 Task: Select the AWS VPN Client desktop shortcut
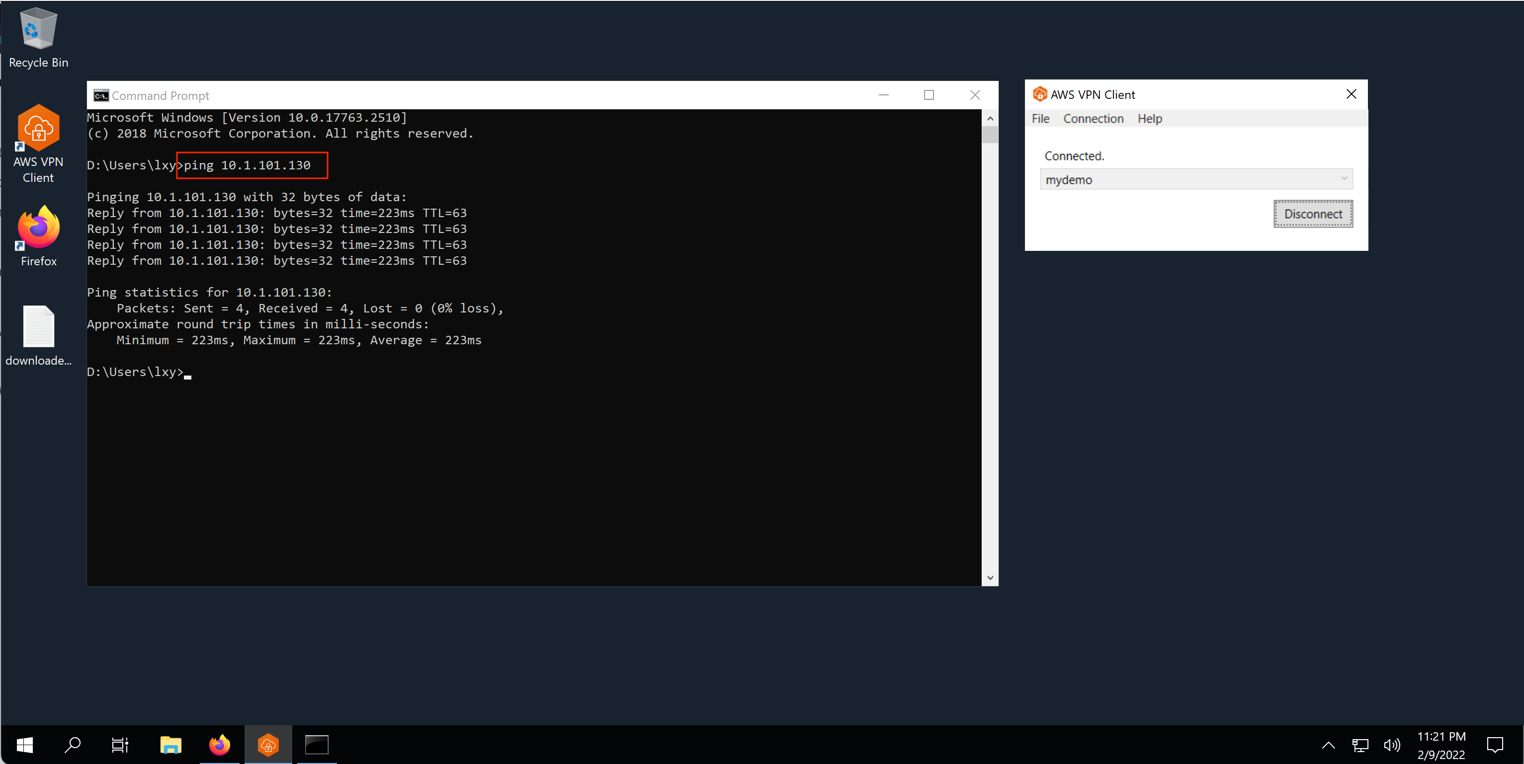click(38, 144)
